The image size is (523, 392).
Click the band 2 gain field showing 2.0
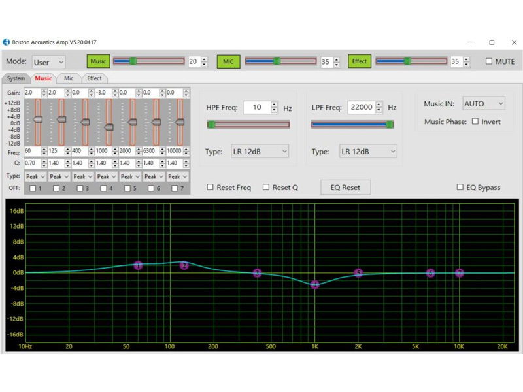(56, 93)
